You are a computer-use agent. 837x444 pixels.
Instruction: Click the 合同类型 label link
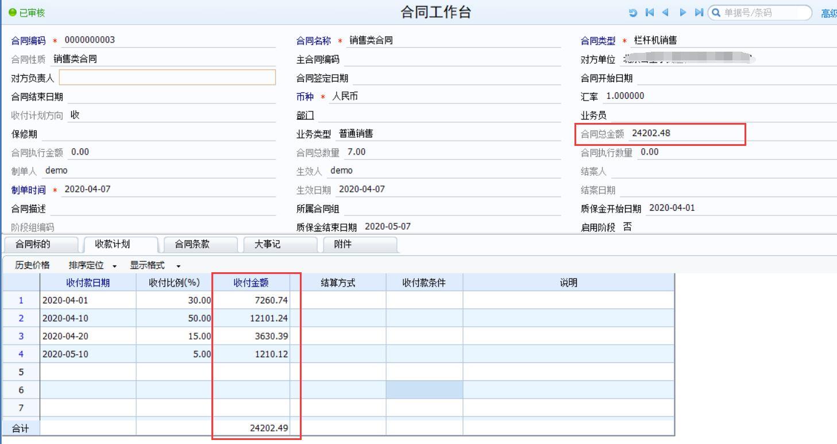(598, 40)
